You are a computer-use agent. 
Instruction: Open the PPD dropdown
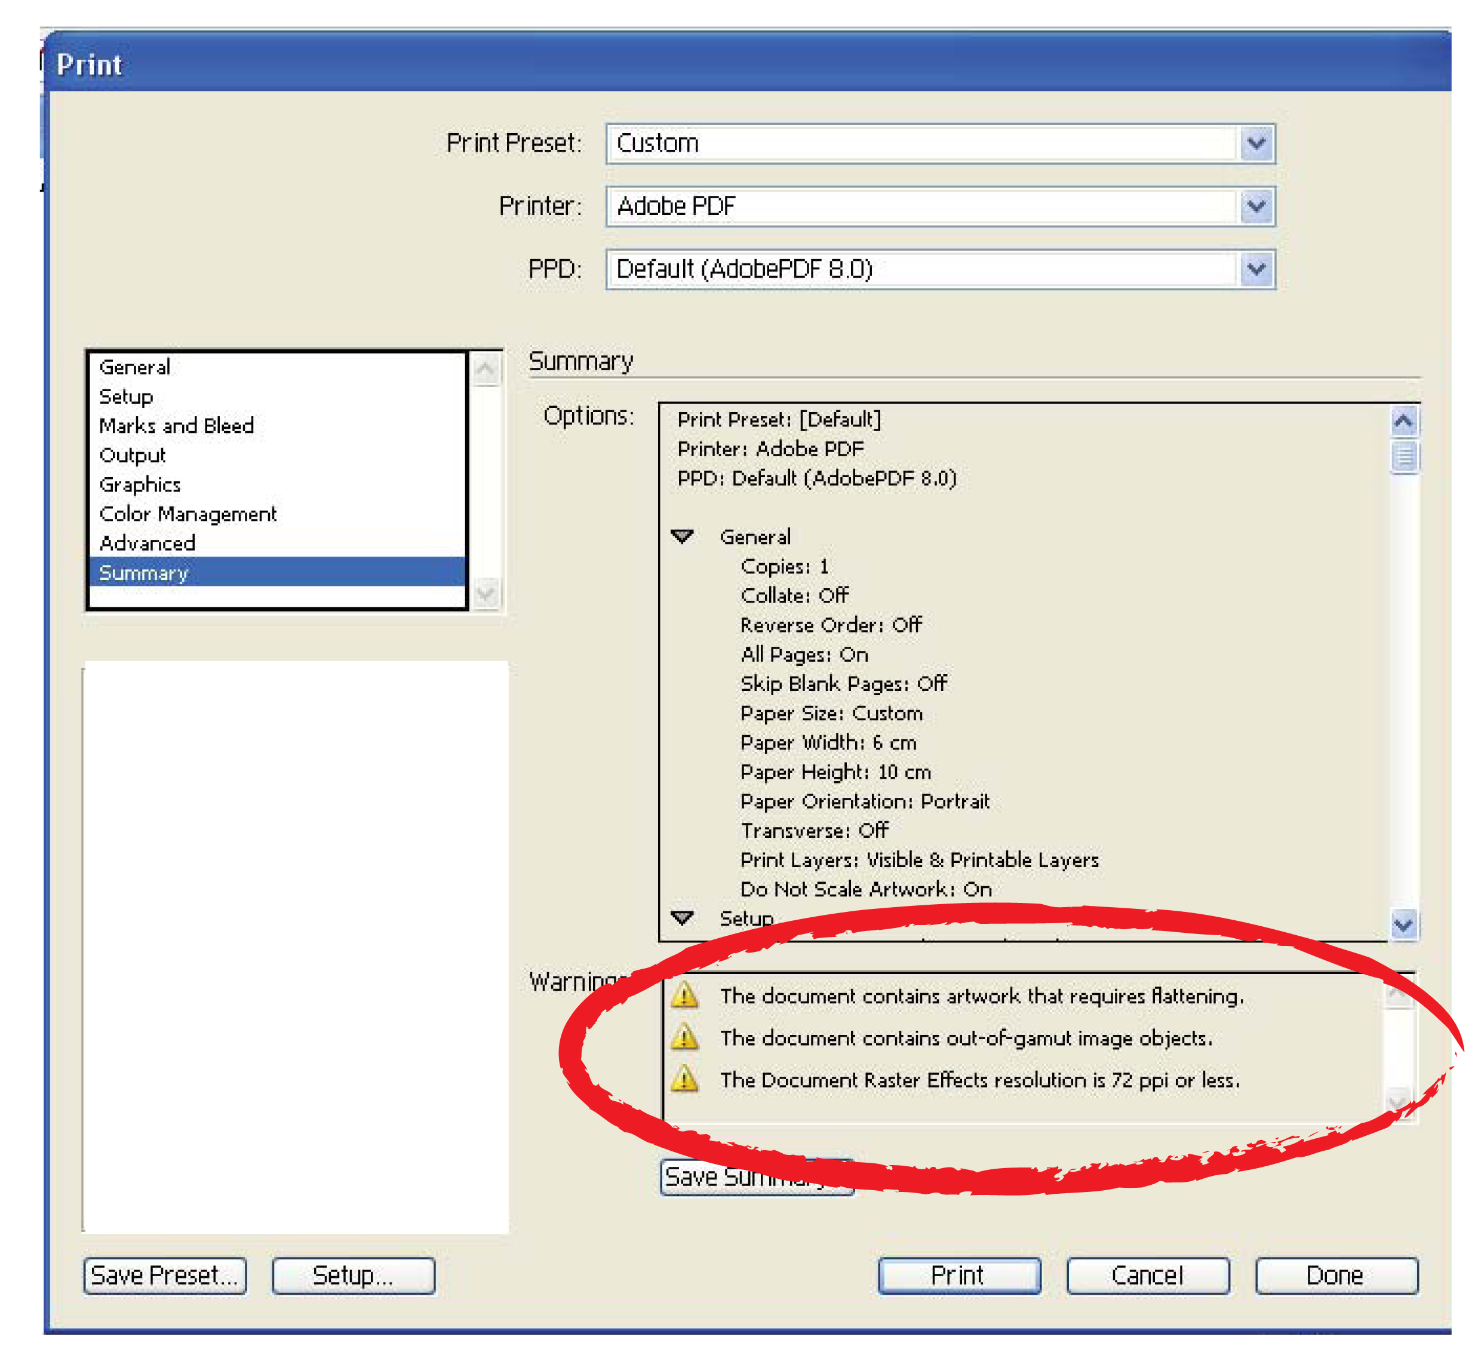point(1255,269)
